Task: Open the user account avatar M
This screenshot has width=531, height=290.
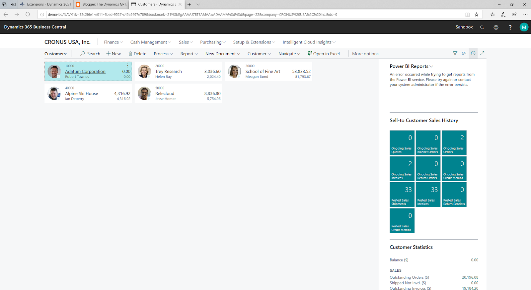Action: pyautogui.click(x=524, y=27)
